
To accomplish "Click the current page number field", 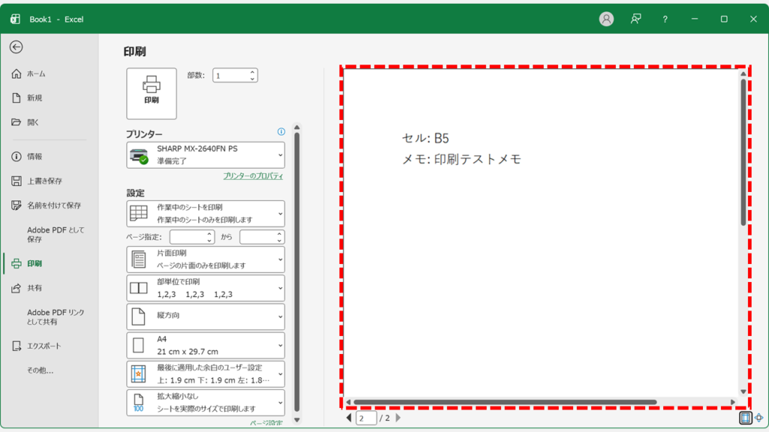I will point(366,418).
